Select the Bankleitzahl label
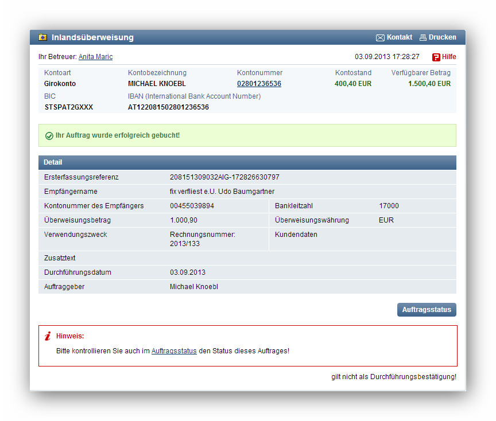 pos(294,206)
